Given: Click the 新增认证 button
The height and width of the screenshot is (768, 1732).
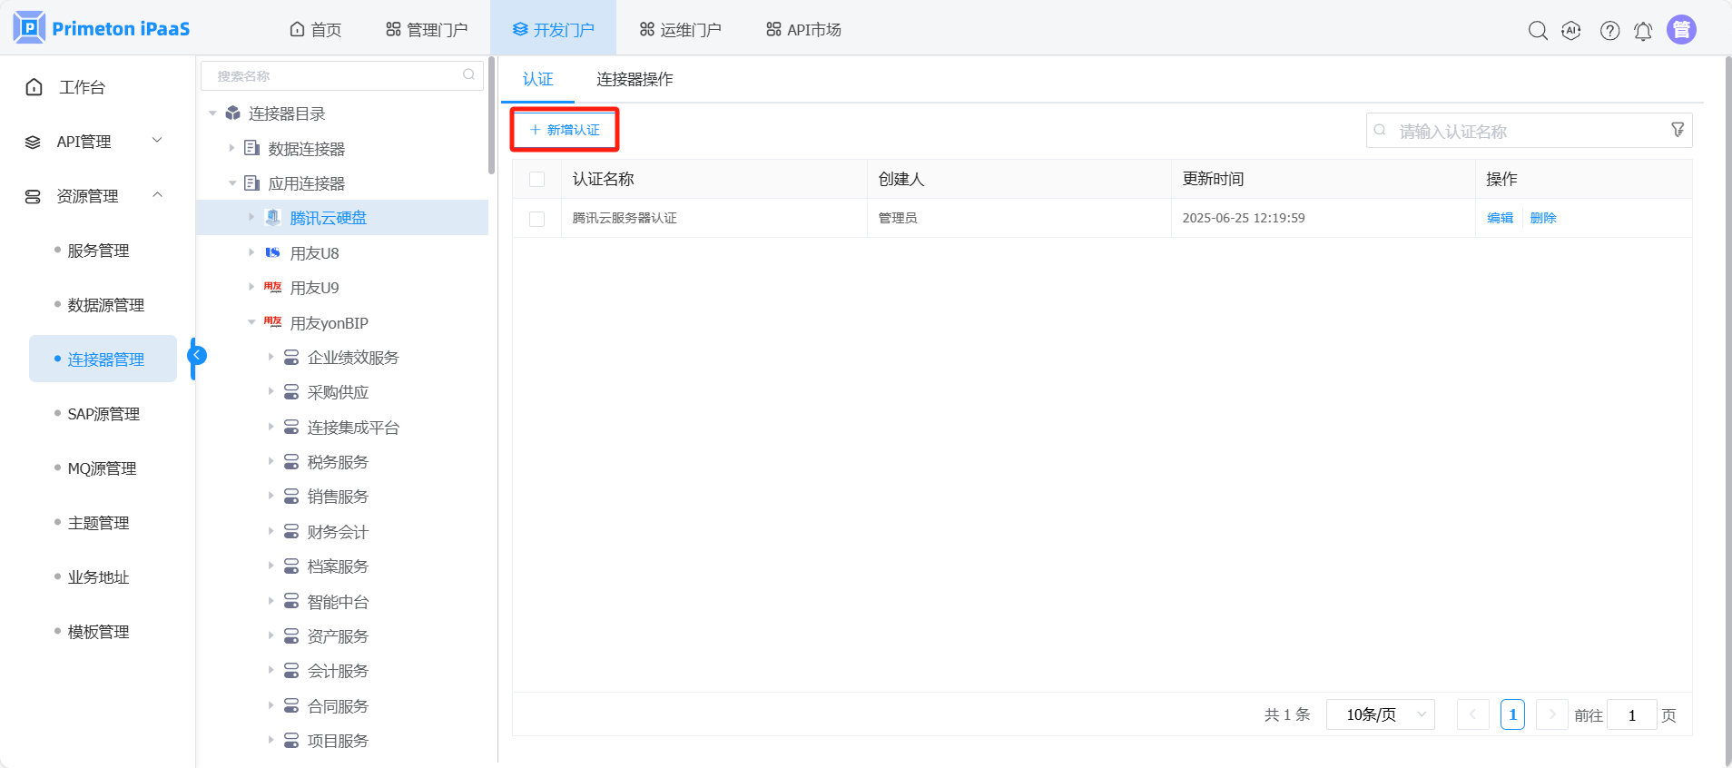Looking at the screenshot, I should pos(565,130).
